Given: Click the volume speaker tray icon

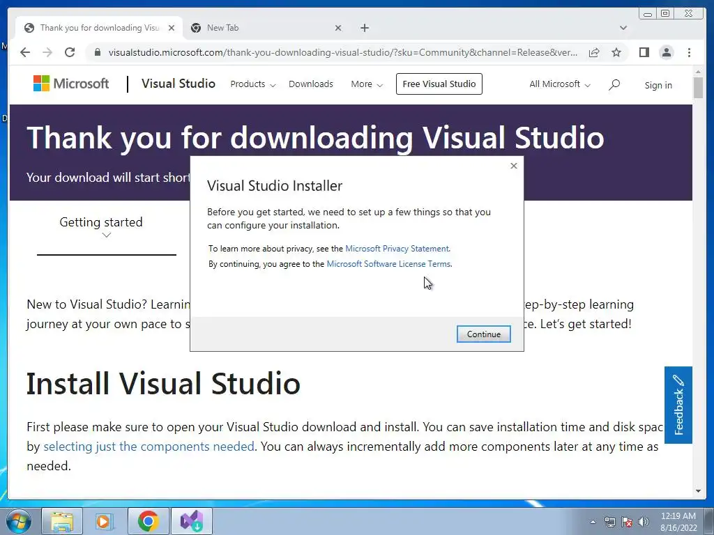Looking at the screenshot, I should pos(644,522).
